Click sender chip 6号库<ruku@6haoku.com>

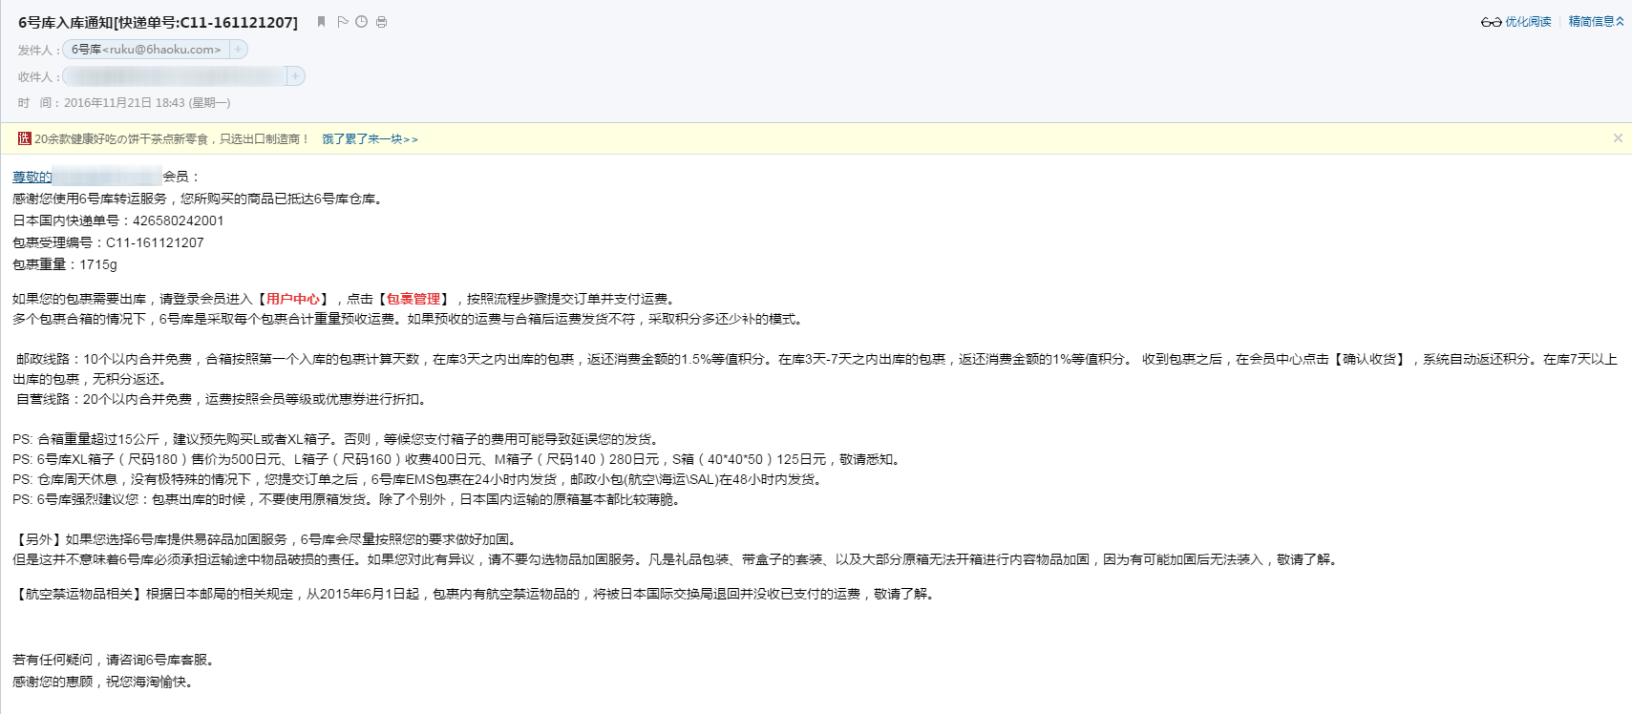(146, 50)
